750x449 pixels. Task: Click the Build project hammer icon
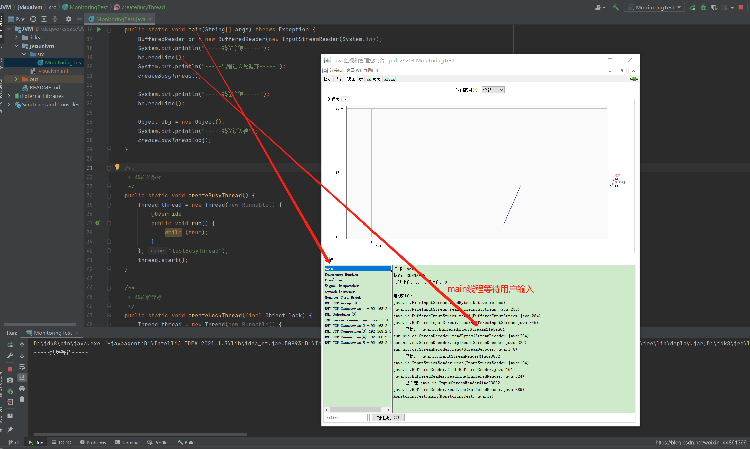[x=616, y=7]
